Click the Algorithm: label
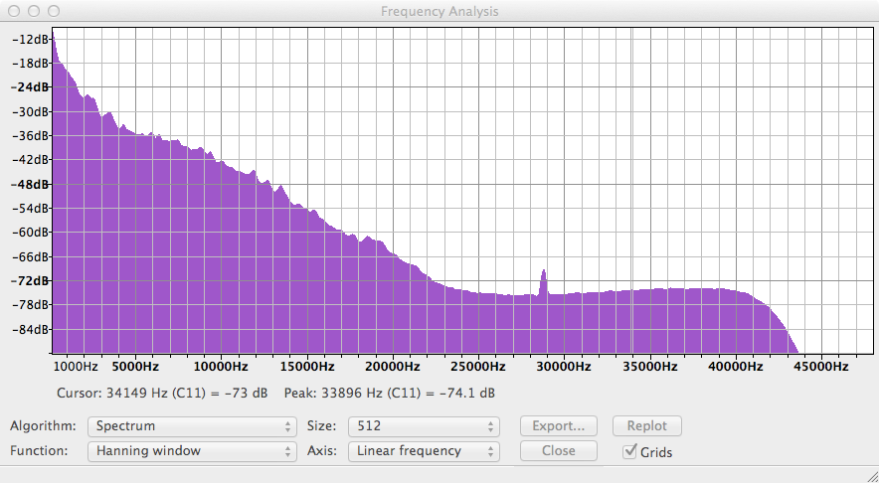 click(x=43, y=426)
